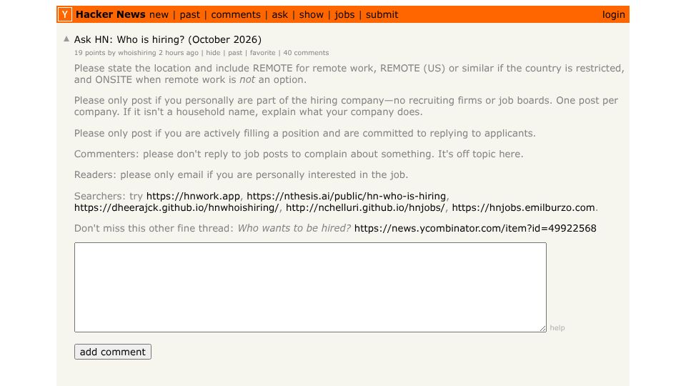This screenshot has width=686, height=386.
Task: Focus the comment text area
Action: (x=310, y=287)
